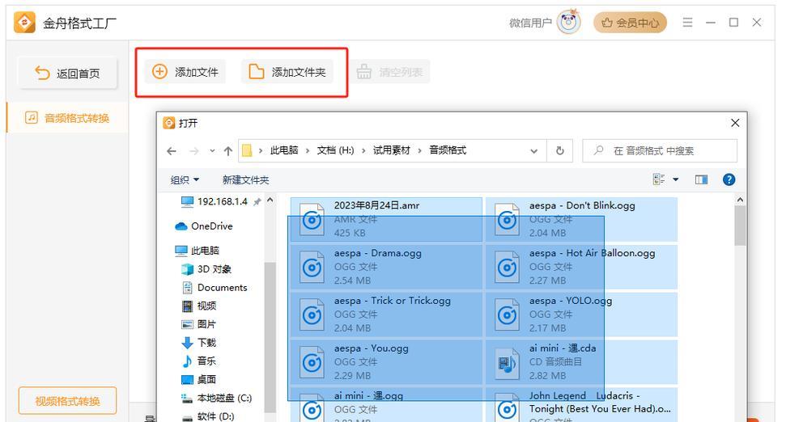Image resolution: width=786 pixels, height=422 pixels.
Task: Select file ai mini - 遇.cda
Action: coord(581,362)
